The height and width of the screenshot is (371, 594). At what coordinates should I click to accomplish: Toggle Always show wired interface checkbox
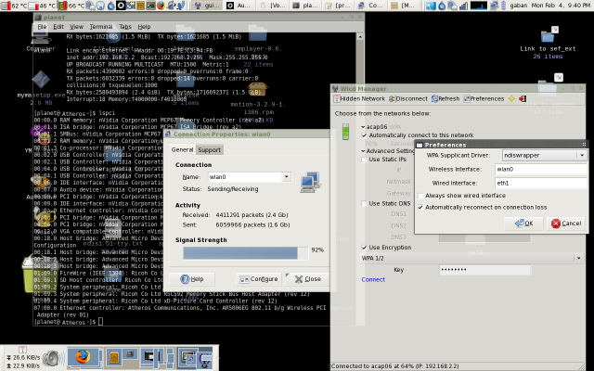pyautogui.click(x=420, y=196)
